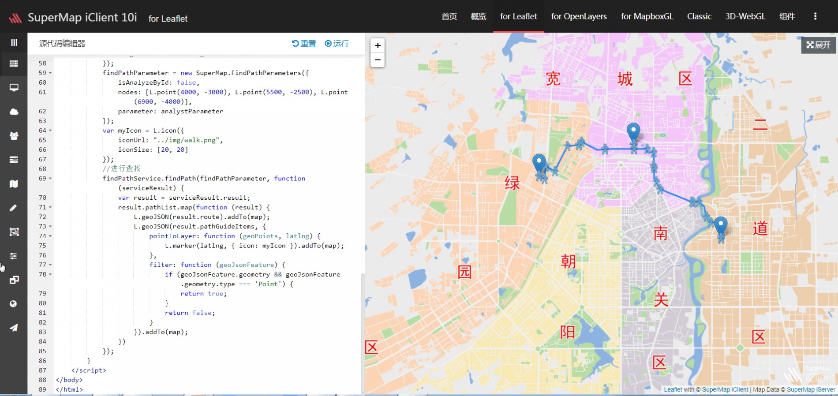The width and height of the screenshot is (838, 396).
Task: Open the globe sidebar icon
Action: point(14,304)
